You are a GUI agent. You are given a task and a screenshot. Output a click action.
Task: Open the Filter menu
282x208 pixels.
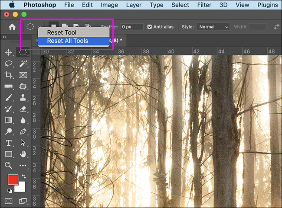(205, 6)
